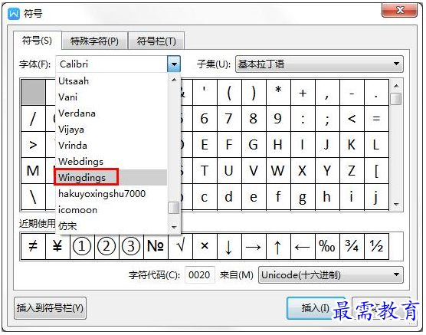This screenshot has height=335, width=426.
Task: Select the right arrow → symbol
Action: [x=254, y=246]
